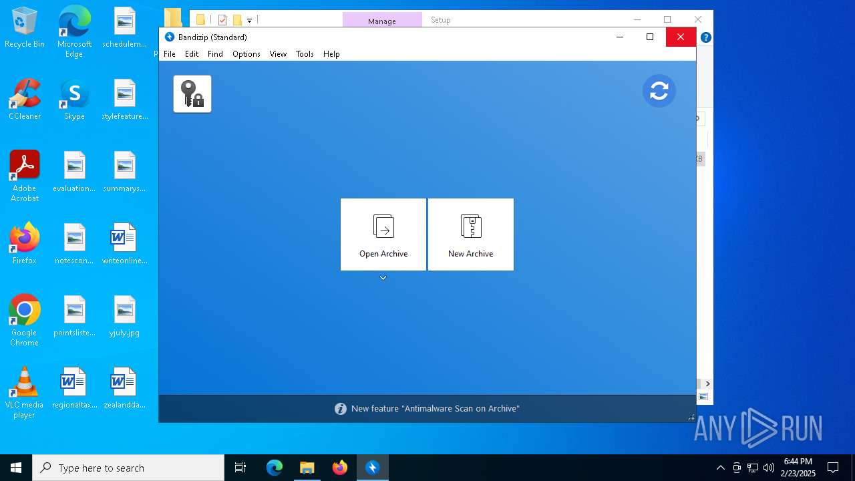The height and width of the screenshot is (481, 855).
Task: Select the zealandda Word document on desktop
Action: click(x=124, y=389)
